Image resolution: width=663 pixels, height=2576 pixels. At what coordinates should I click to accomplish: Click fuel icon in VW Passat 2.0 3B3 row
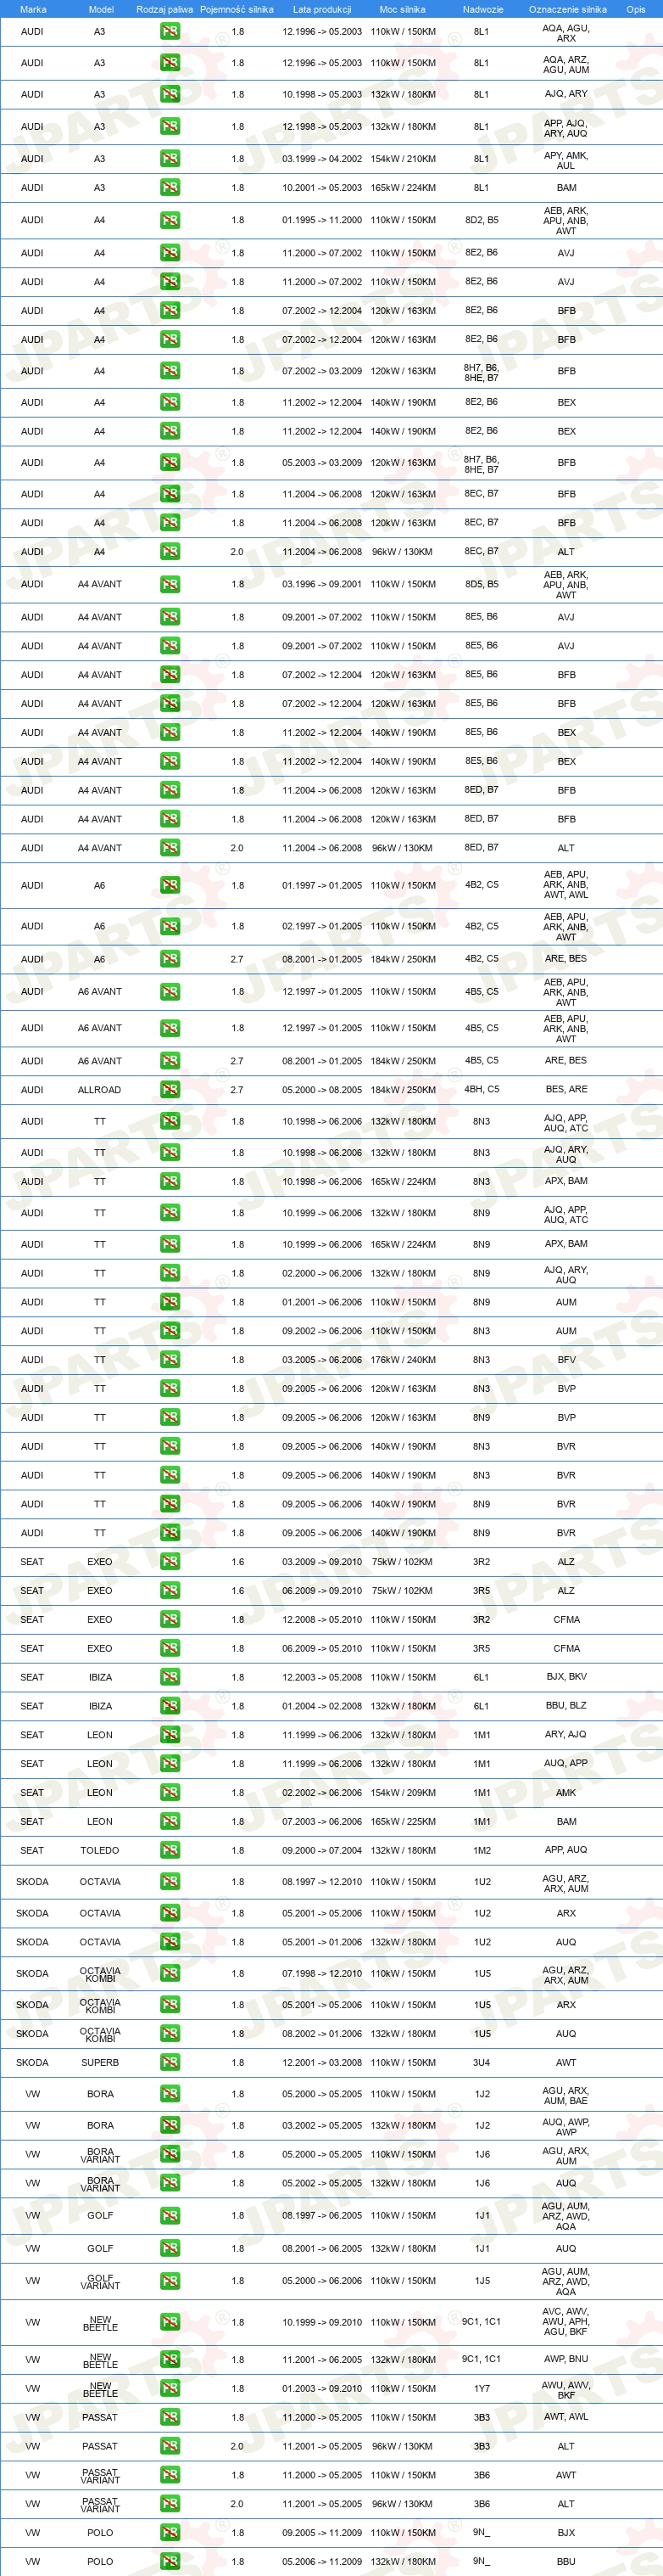(x=170, y=2447)
